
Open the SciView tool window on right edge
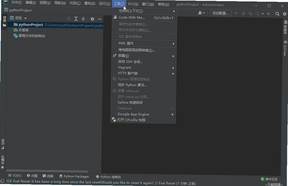pos(285,48)
